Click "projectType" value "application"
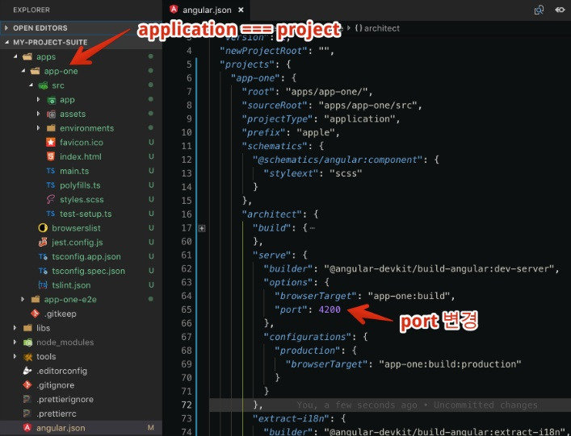The image size is (571, 436). pyautogui.click(x=359, y=118)
